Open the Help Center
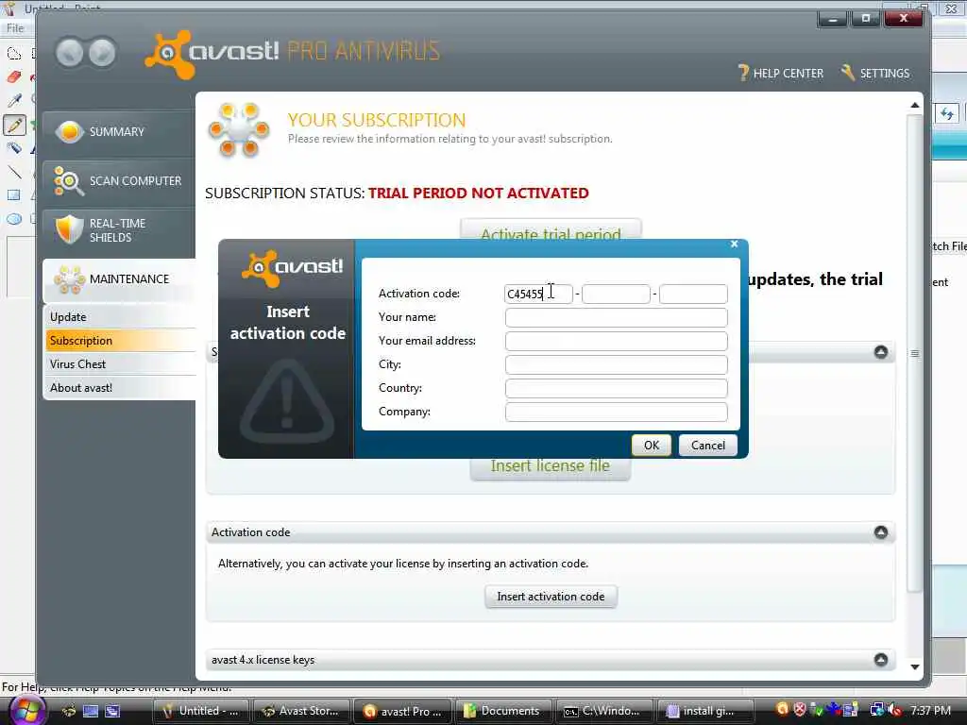This screenshot has height=725, width=967. click(781, 73)
